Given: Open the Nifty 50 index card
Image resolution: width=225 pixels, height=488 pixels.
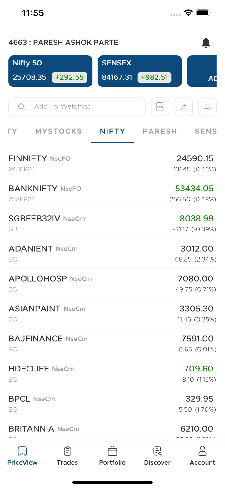Looking at the screenshot, I should 50,71.
